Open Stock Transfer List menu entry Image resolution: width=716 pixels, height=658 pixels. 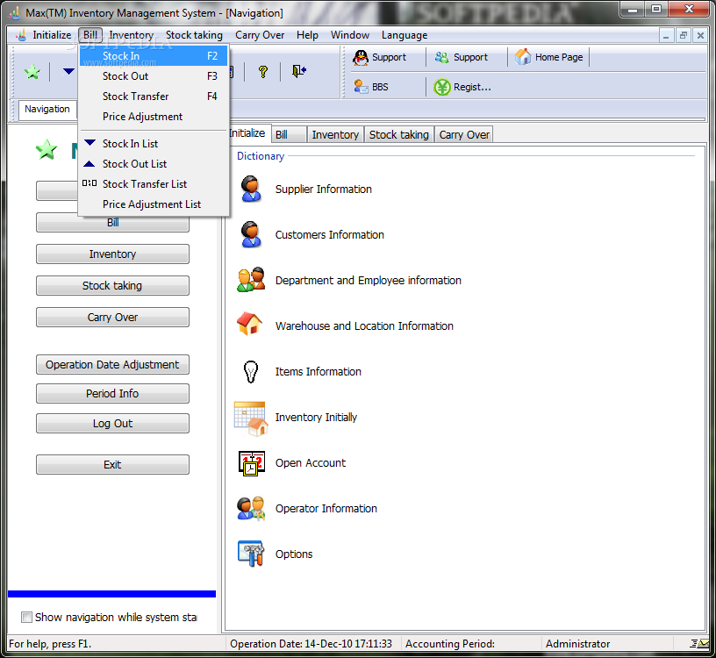(154, 184)
